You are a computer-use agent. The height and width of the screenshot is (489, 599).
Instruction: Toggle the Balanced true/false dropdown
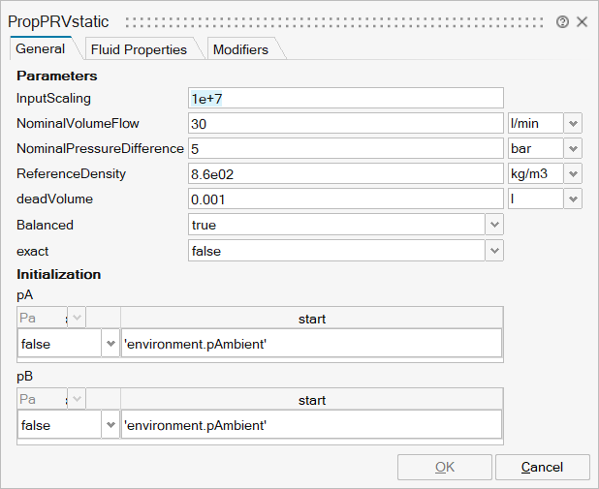pyautogui.click(x=494, y=225)
